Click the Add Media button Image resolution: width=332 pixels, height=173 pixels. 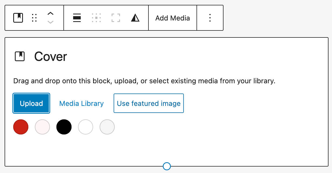tap(172, 18)
